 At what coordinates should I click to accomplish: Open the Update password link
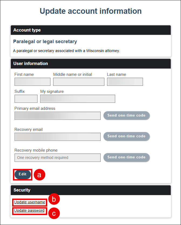coord(29,210)
